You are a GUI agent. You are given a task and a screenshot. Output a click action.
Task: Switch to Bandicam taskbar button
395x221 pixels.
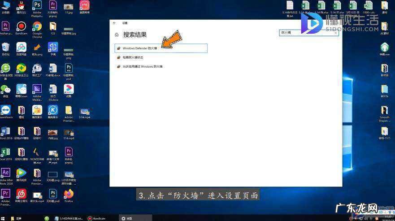tap(96, 218)
